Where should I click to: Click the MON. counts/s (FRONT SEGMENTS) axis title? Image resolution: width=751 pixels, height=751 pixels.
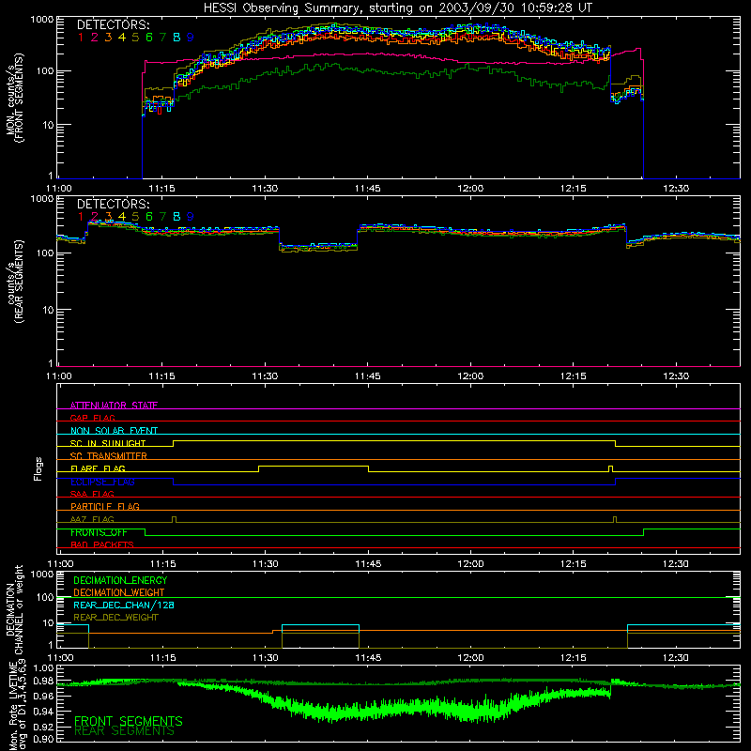(x=14, y=98)
